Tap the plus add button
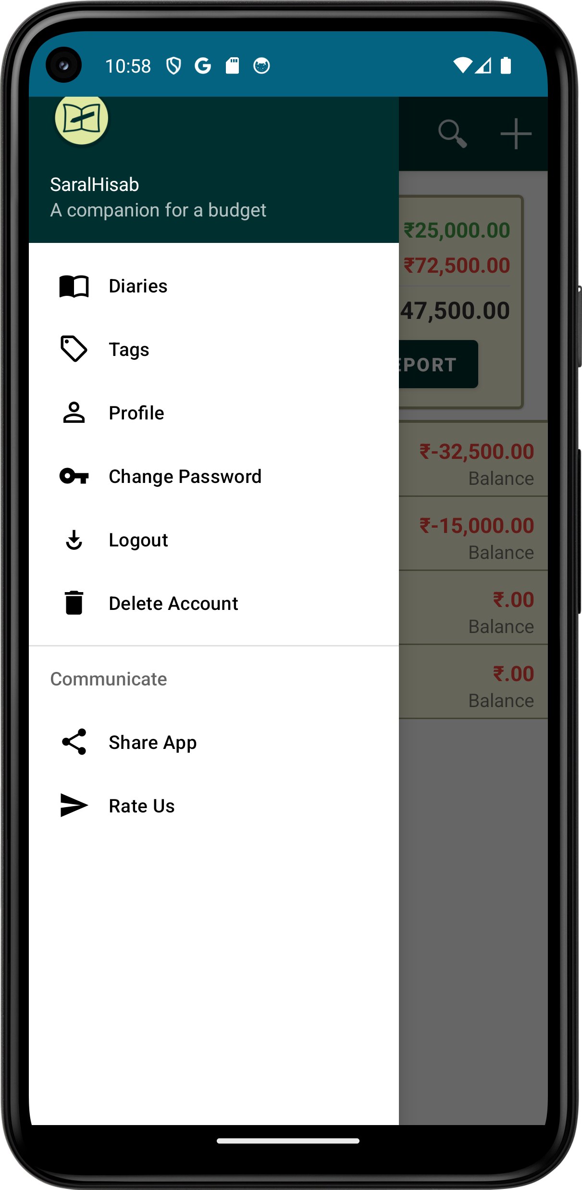Screen dimensions: 582x1190 pos(516,134)
